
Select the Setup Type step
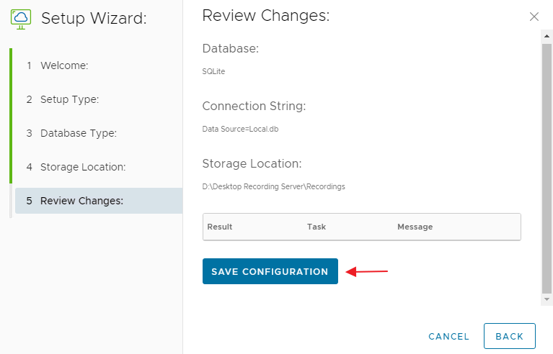pos(69,99)
